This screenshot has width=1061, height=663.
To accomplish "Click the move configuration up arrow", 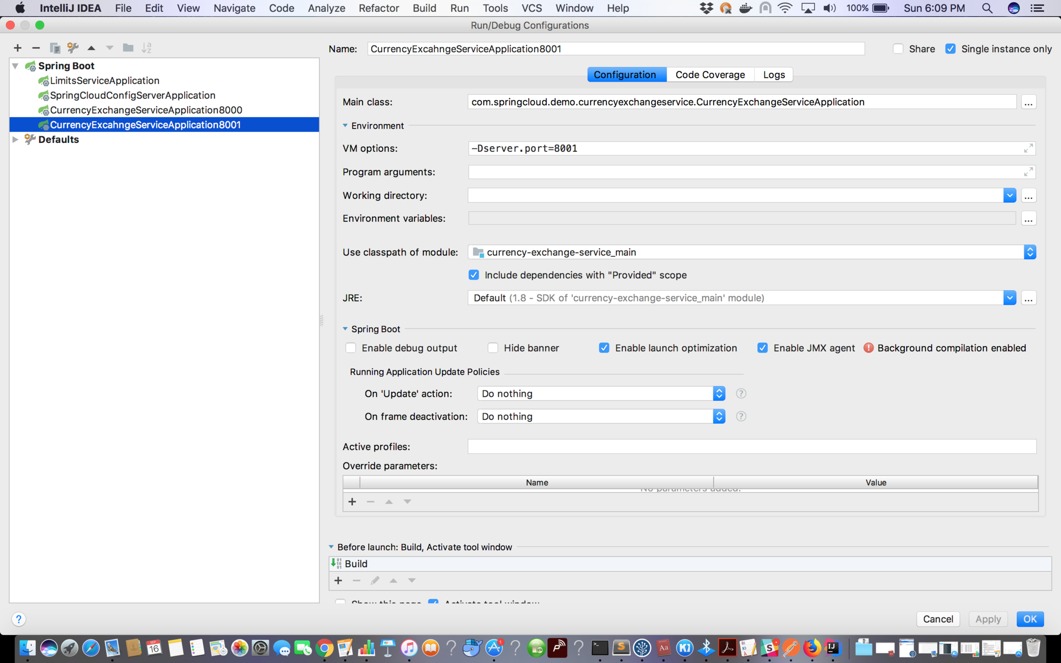I will point(91,48).
